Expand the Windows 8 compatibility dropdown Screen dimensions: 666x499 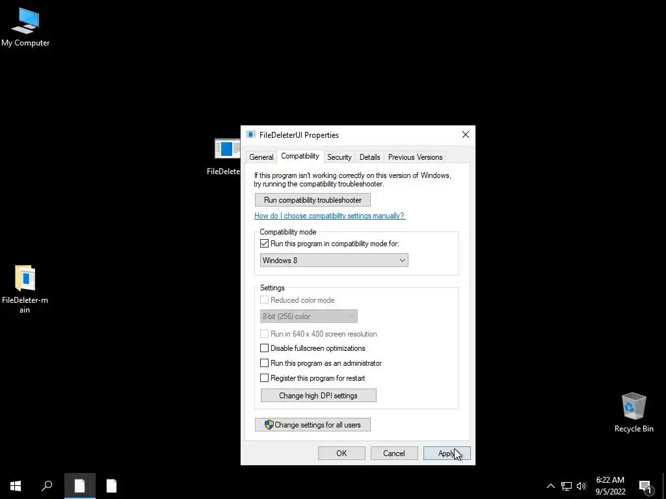[334, 261]
